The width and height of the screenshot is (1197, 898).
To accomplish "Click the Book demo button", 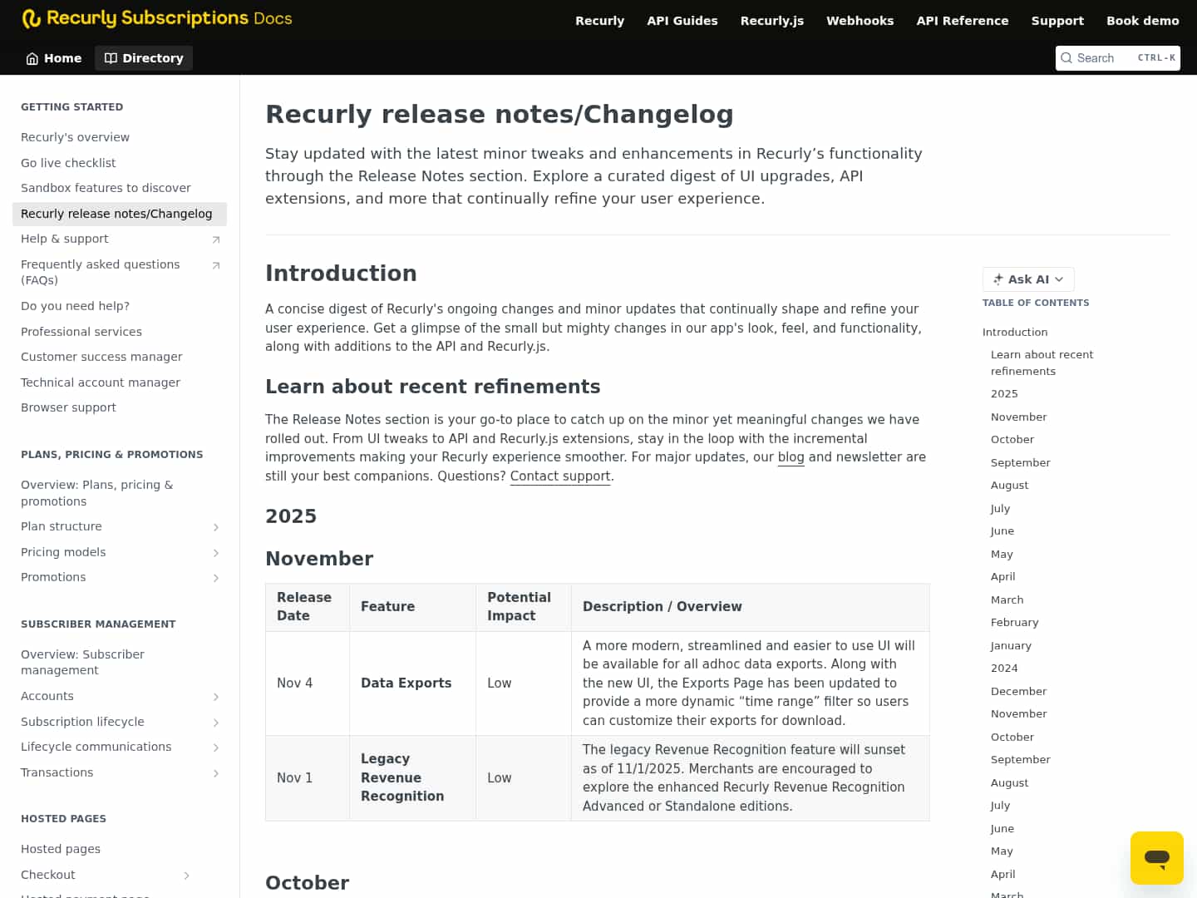I will click(1143, 20).
